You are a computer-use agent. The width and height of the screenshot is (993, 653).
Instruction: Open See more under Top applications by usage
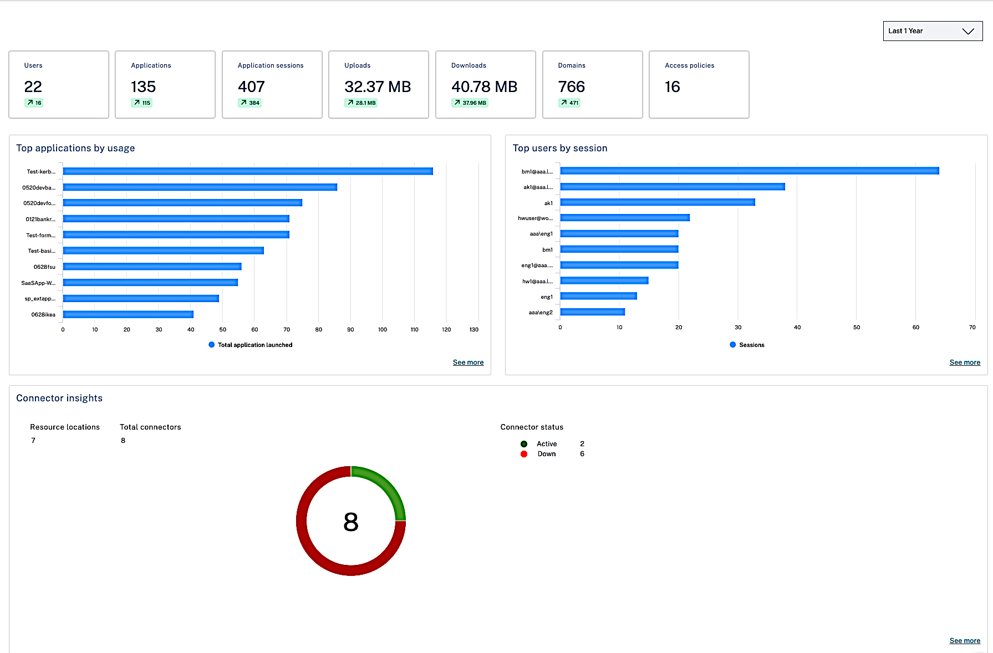(468, 363)
